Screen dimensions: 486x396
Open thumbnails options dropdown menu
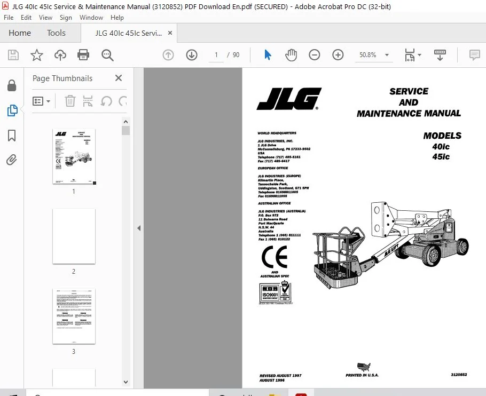(41, 101)
